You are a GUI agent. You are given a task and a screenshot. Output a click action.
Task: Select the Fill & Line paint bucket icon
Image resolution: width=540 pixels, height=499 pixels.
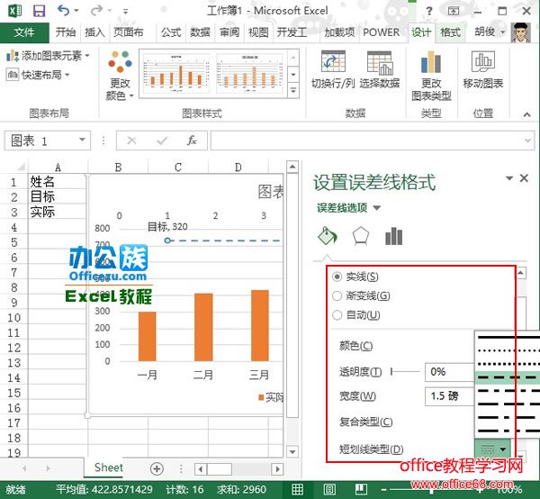pyautogui.click(x=328, y=236)
